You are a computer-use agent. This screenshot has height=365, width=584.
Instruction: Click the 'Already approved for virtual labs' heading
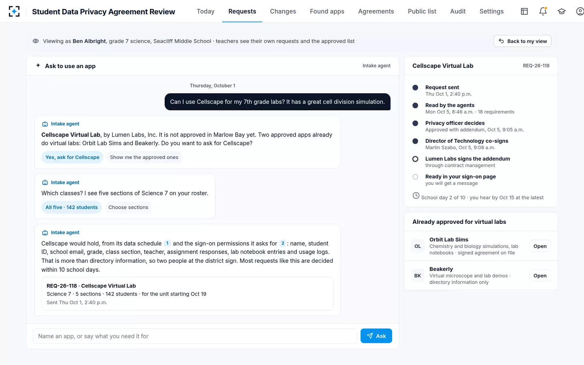pos(459,222)
